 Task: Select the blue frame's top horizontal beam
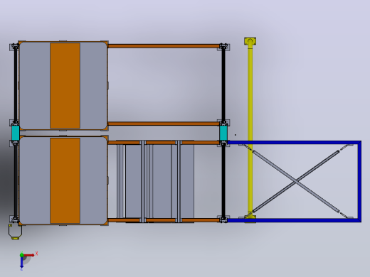pyautogui.click(x=294, y=143)
